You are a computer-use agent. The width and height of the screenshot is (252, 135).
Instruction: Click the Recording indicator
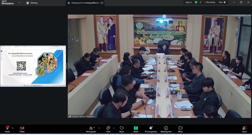point(210,2)
